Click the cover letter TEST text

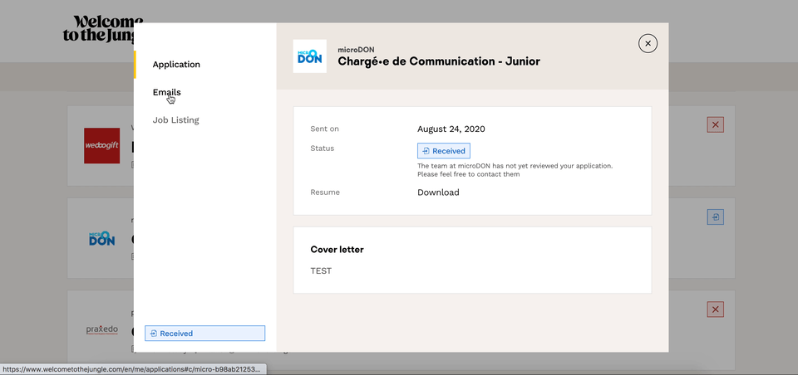pyautogui.click(x=321, y=270)
